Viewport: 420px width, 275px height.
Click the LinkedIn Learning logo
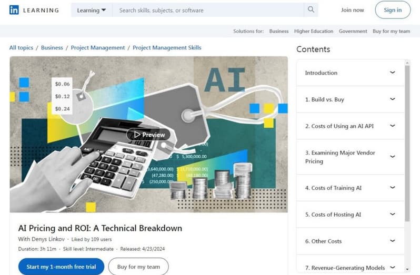34,10
